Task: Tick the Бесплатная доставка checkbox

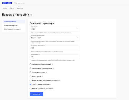Action: (x=30, y=72)
